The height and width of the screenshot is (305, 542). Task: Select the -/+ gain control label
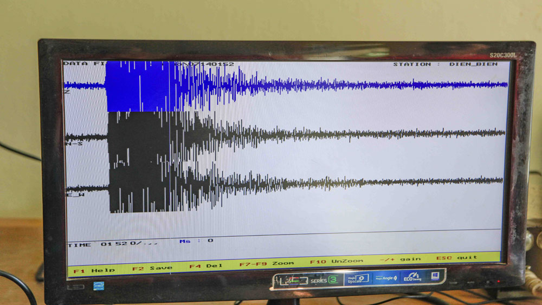click(400, 259)
